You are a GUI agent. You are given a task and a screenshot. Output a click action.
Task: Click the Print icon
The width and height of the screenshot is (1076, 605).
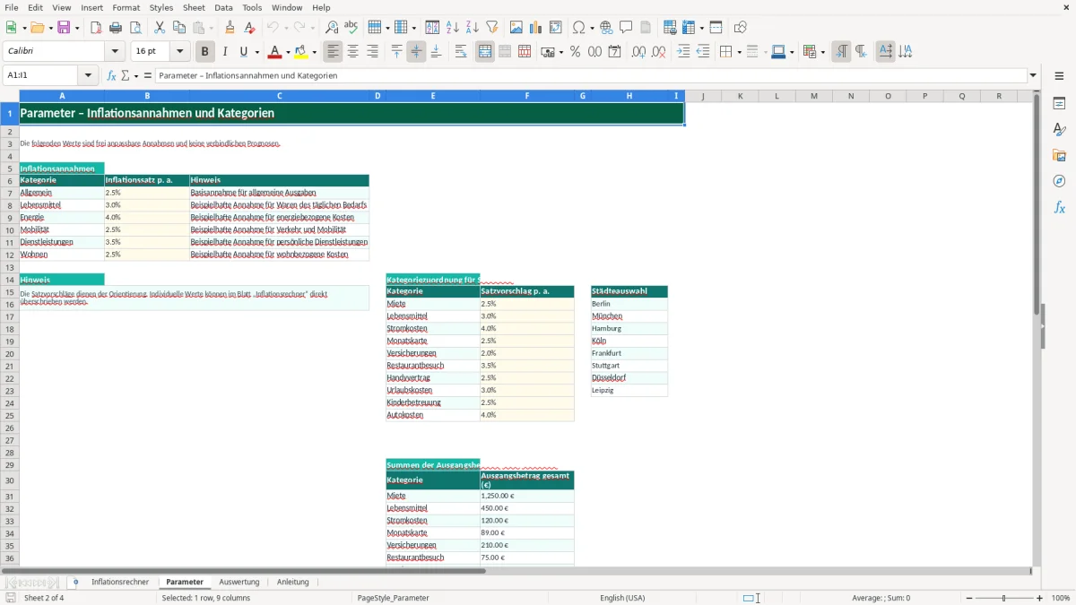coord(116,28)
